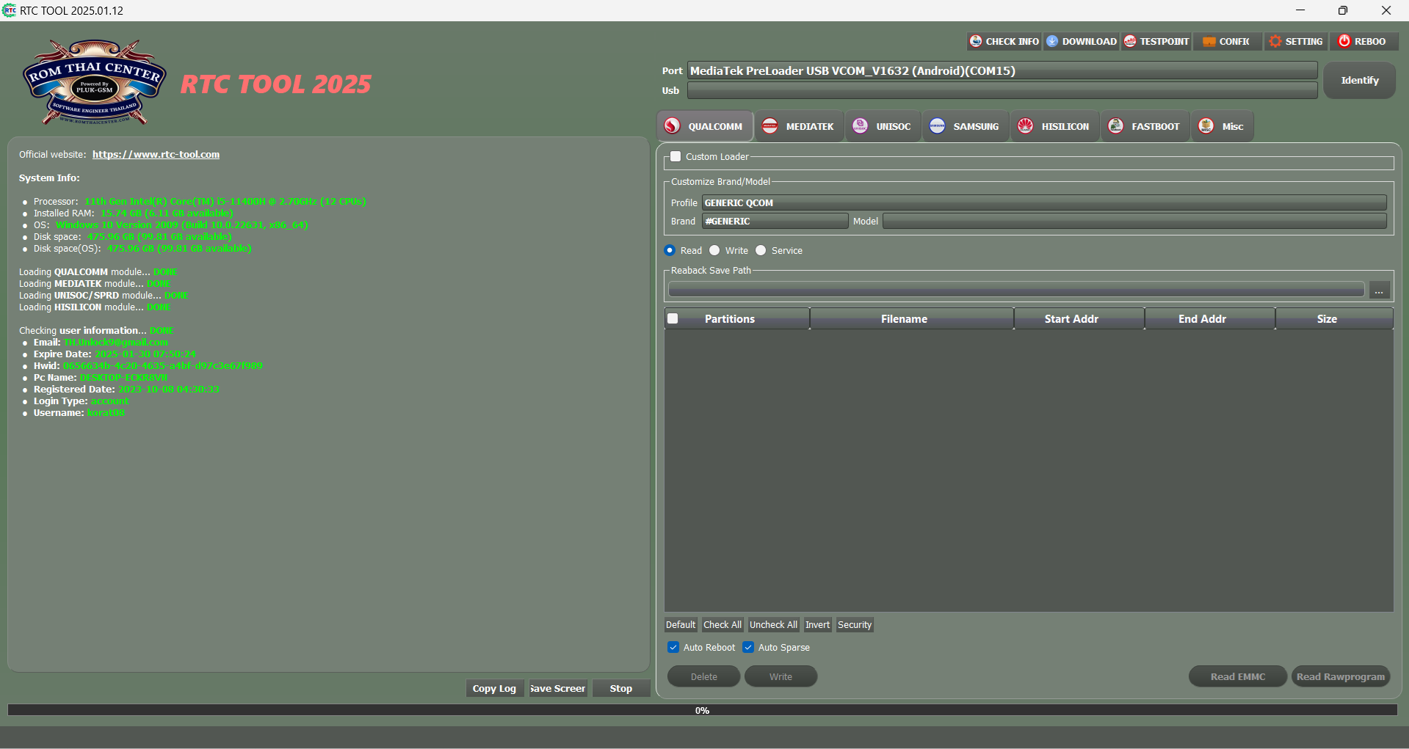Image resolution: width=1409 pixels, height=749 pixels.
Task: Click the HISILICON brand icon
Action: coord(1025,125)
